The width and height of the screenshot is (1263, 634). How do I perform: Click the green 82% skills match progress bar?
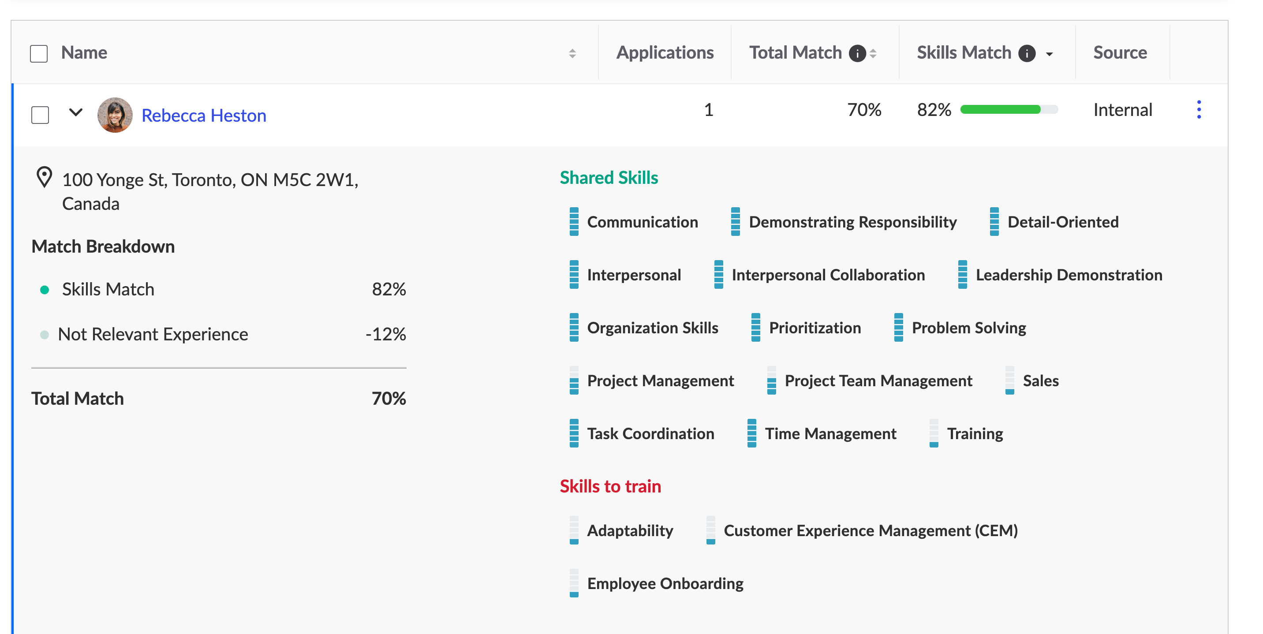(x=1009, y=109)
